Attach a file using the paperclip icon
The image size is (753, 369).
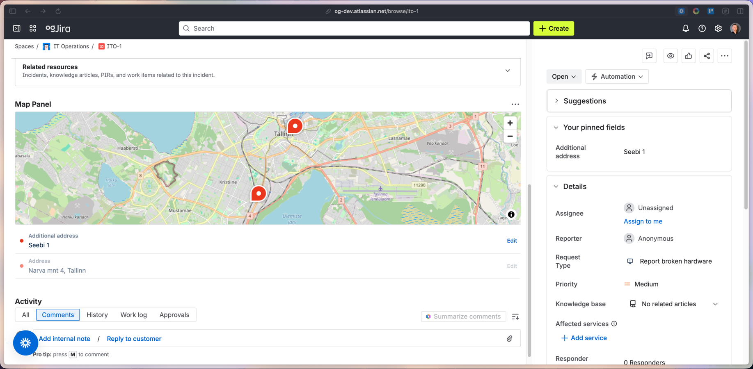point(510,338)
